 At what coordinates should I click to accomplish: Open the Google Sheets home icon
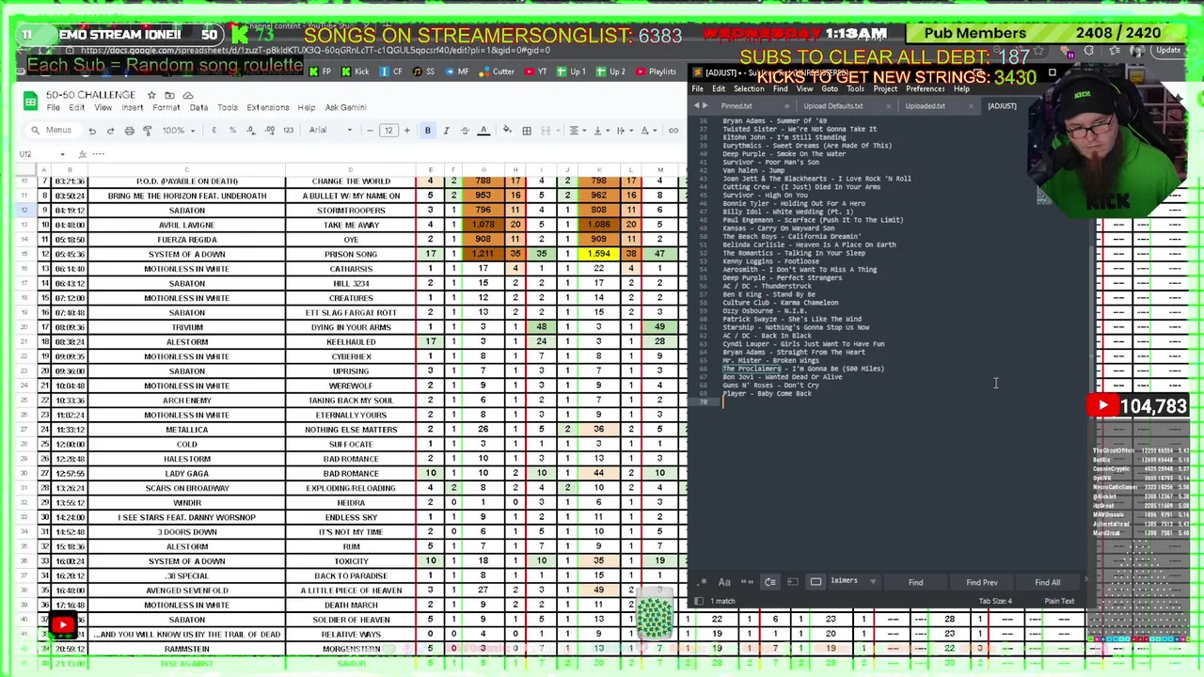point(30,102)
